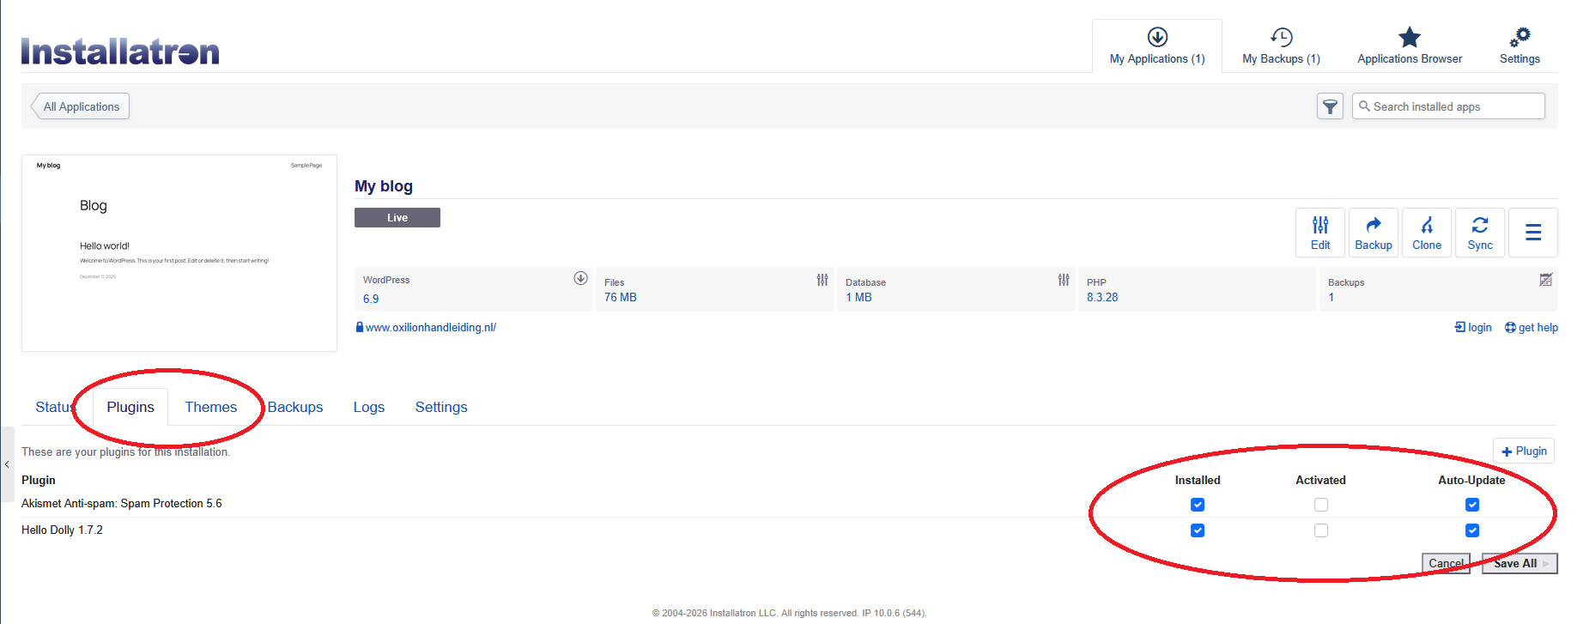Click the Clone button

coord(1427,233)
